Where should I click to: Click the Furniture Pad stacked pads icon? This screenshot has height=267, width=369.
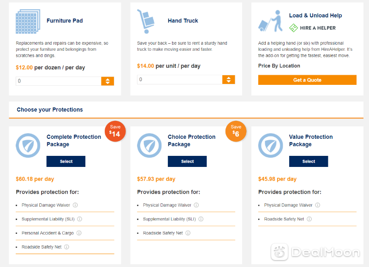pos(28,21)
